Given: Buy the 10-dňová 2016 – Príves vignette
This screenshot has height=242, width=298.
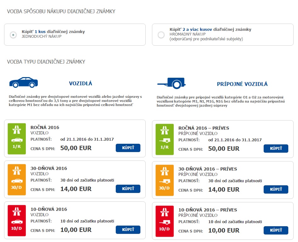Looking at the screenshot, I should [x=276, y=230].
